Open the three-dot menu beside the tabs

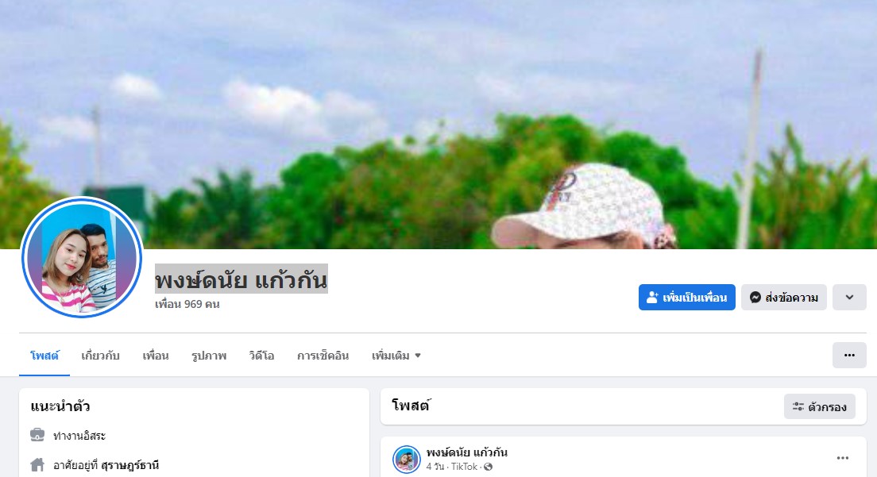(849, 356)
